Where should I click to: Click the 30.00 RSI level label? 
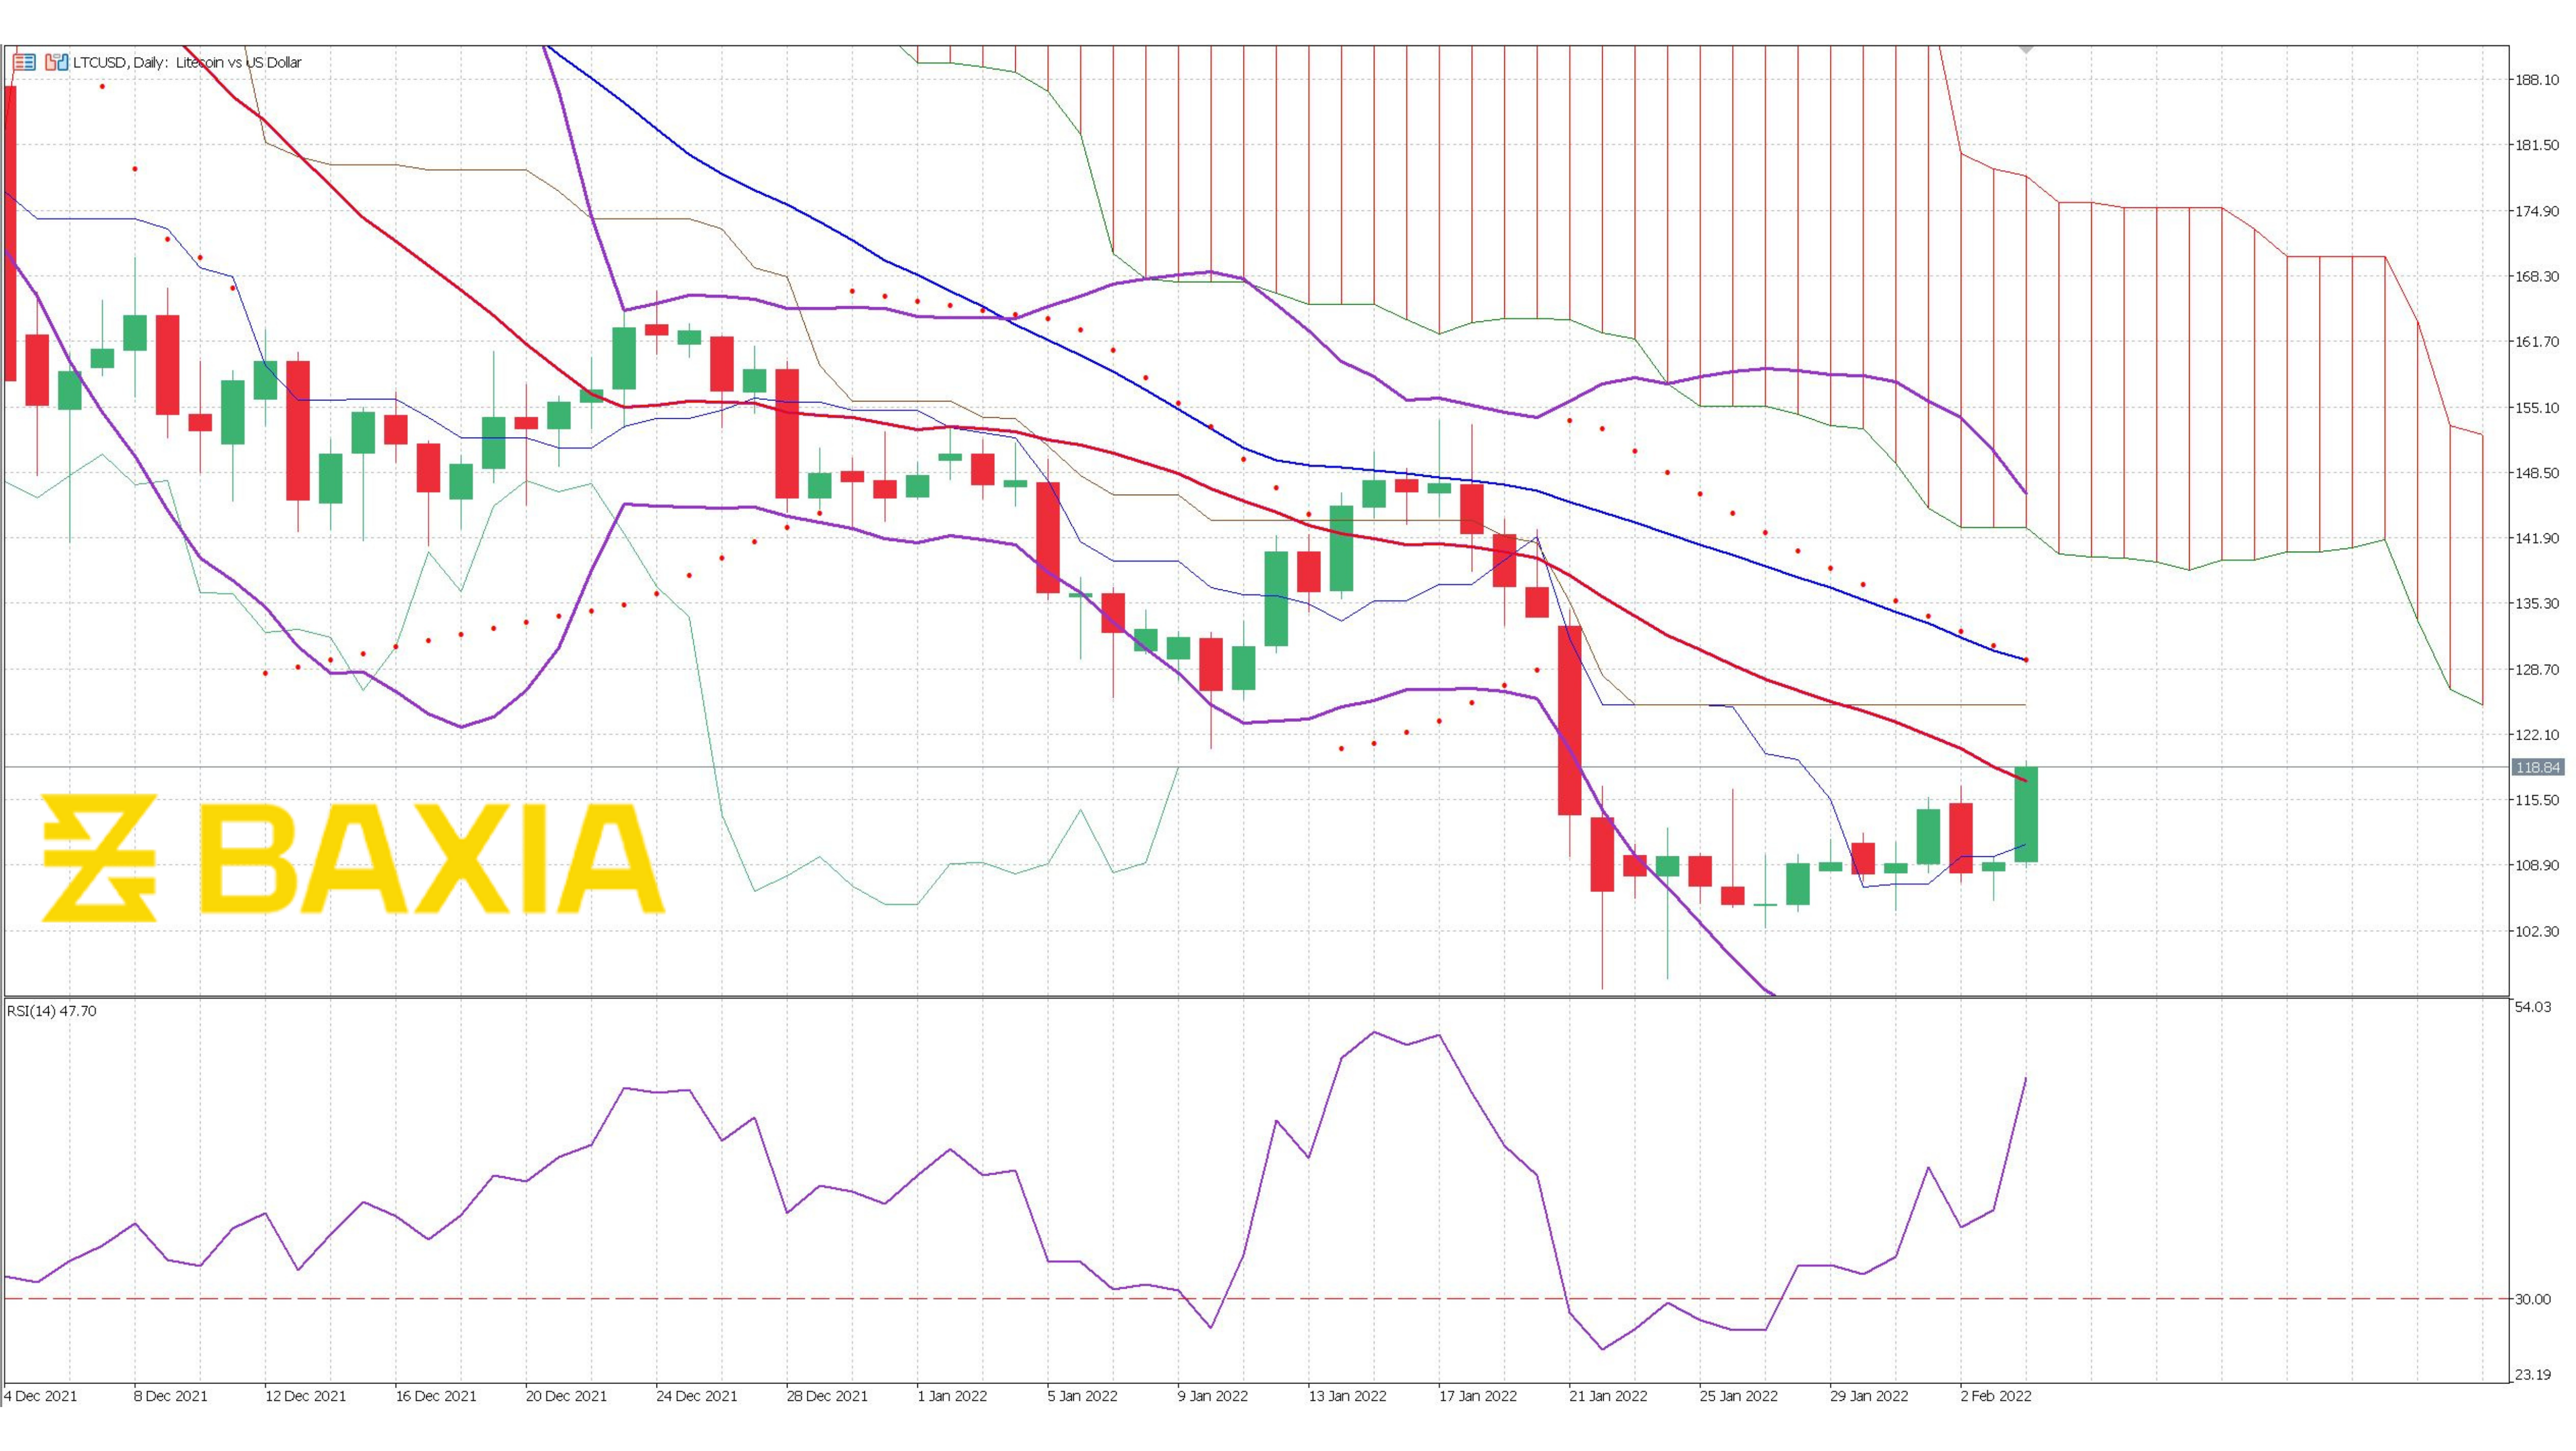[2533, 1299]
